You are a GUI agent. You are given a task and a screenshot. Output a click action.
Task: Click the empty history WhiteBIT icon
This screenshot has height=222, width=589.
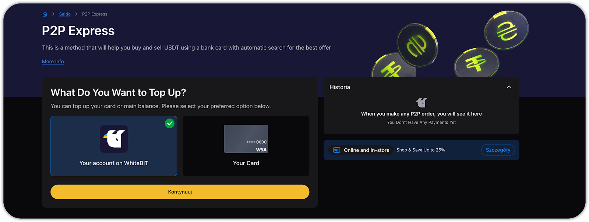click(421, 102)
